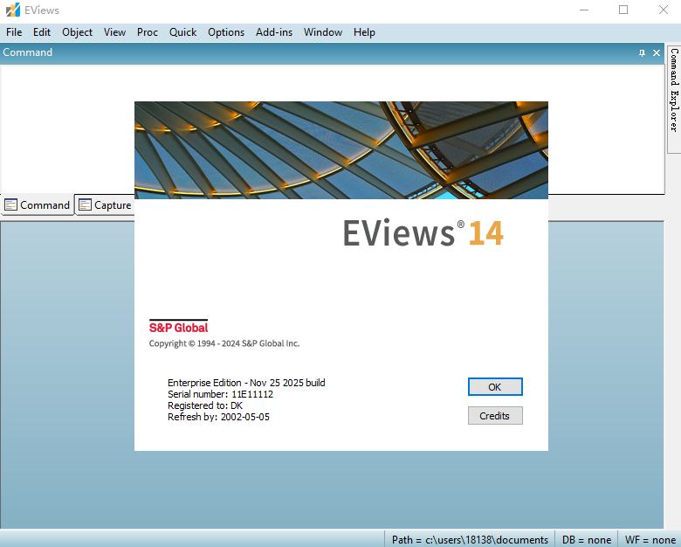
Task: Close the EViews window
Action: point(664,10)
